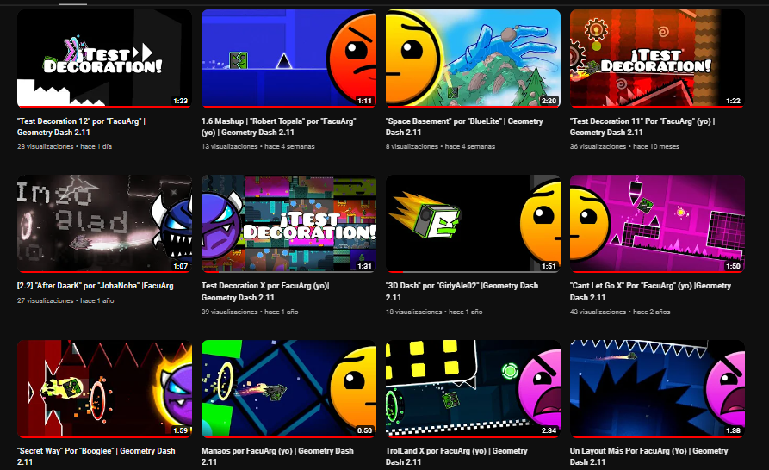Click the 1:11 duration badge

tap(364, 101)
